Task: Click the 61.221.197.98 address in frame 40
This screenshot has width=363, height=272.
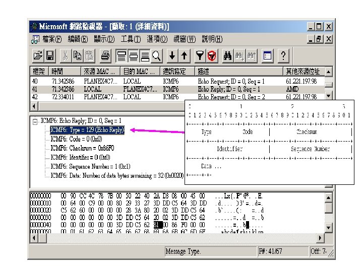Action: pos(301,81)
